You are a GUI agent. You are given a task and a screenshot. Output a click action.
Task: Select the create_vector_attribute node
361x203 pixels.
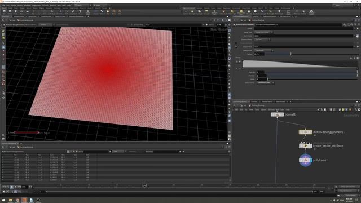(305, 145)
